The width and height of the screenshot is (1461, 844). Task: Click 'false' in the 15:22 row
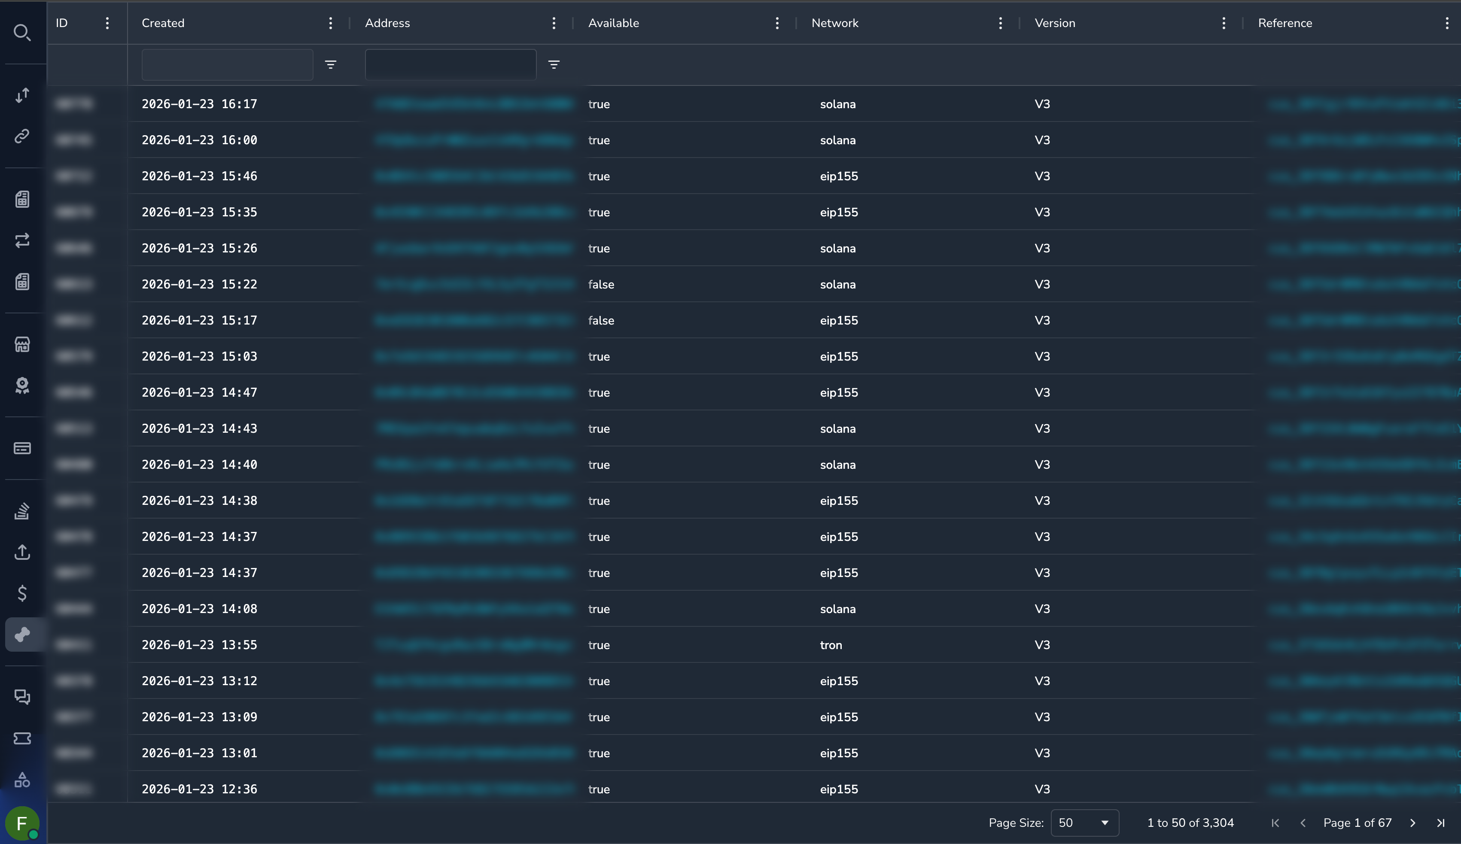[x=601, y=284]
